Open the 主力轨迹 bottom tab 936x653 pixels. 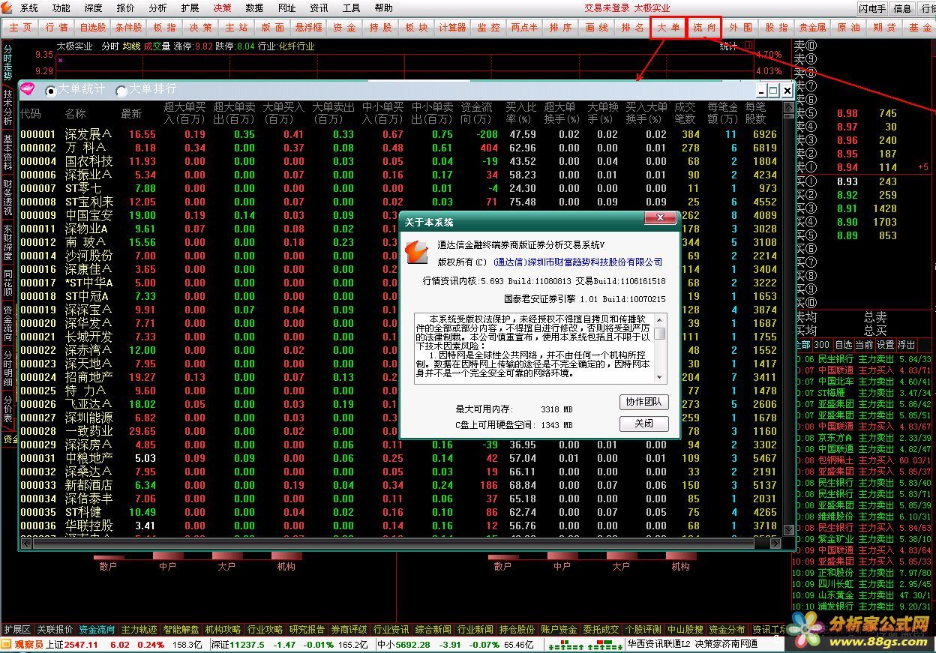pyautogui.click(x=139, y=630)
